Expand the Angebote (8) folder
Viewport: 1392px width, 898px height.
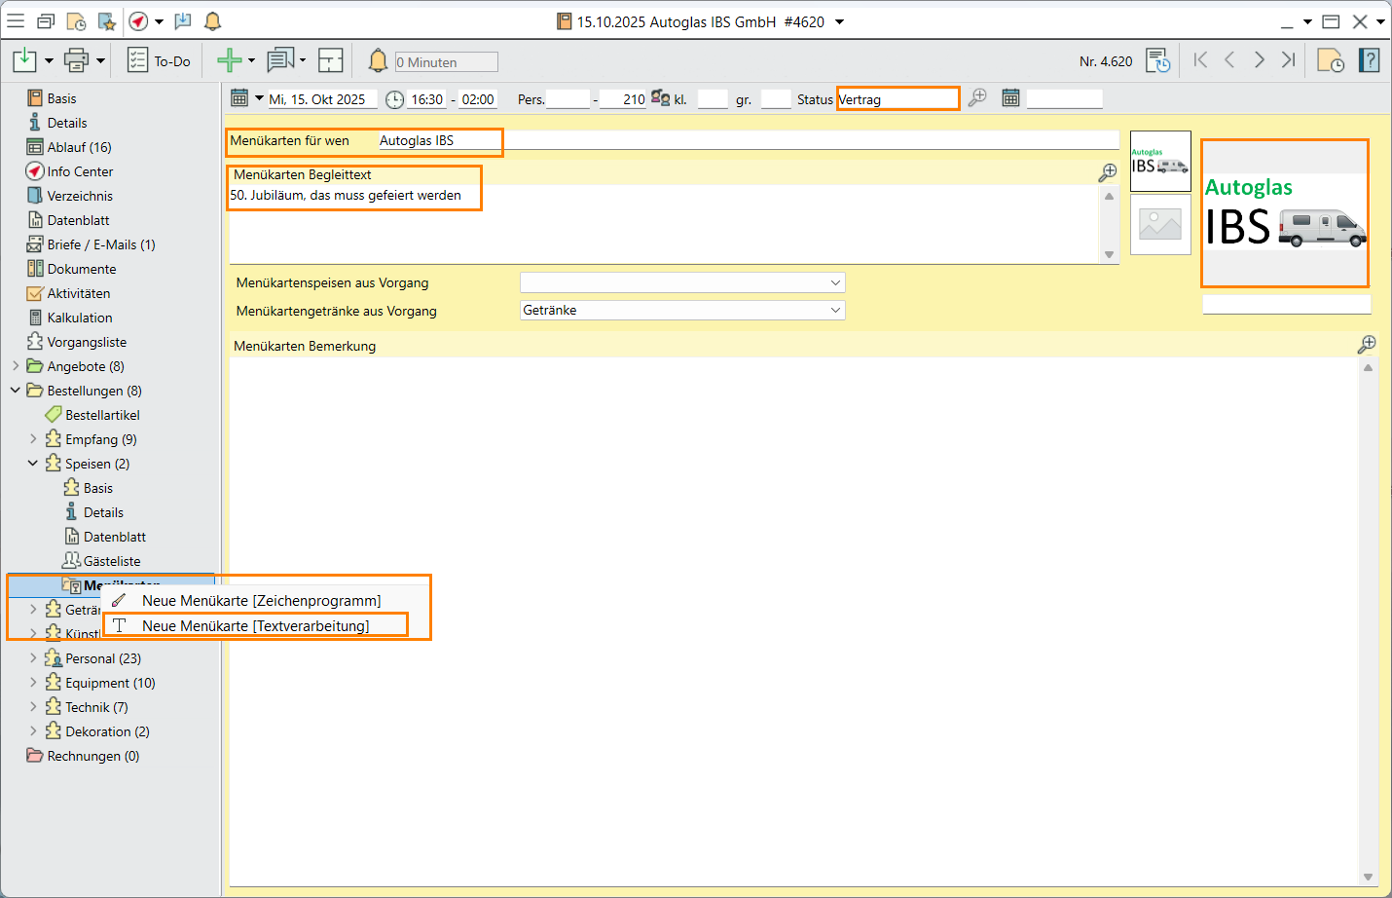(x=16, y=366)
